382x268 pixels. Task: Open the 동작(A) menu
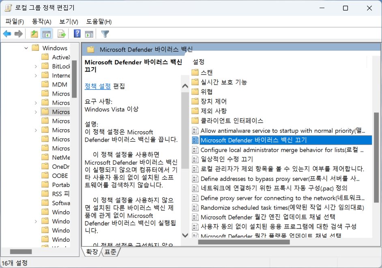point(41,21)
